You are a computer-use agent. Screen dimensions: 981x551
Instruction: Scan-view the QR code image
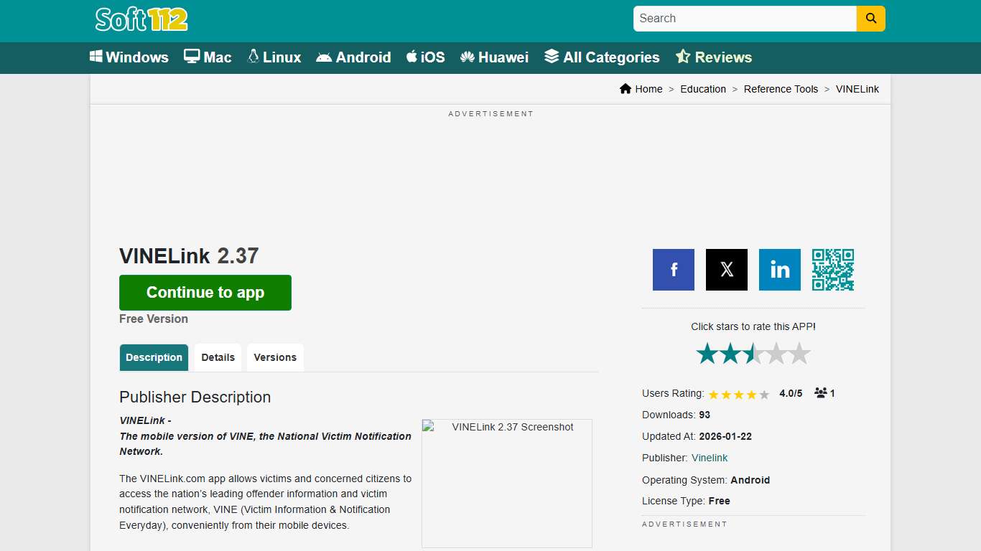pos(833,270)
